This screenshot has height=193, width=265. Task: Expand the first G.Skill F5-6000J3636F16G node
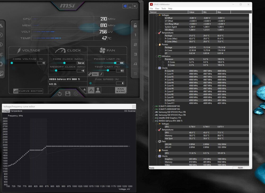tap(153, 106)
